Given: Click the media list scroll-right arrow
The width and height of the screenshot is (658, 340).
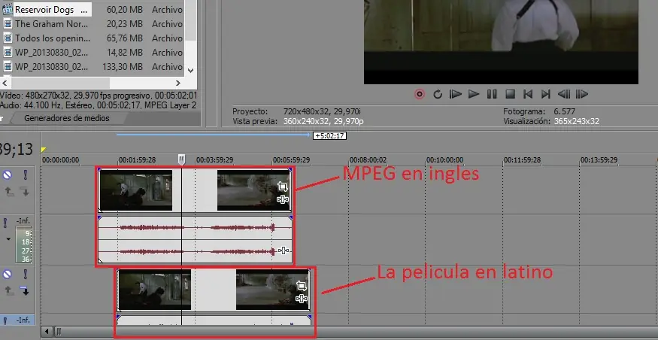Looking at the screenshot, I should point(178,83).
